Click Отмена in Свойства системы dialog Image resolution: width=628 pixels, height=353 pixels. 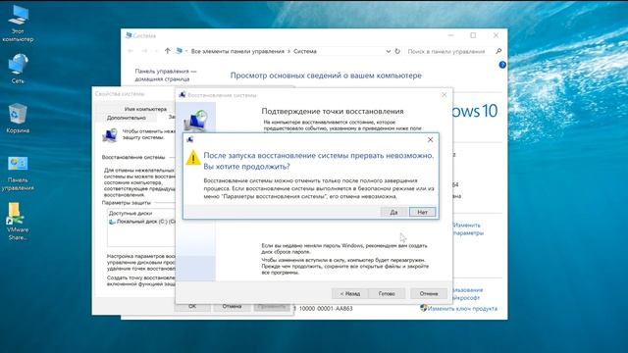click(x=232, y=307)
